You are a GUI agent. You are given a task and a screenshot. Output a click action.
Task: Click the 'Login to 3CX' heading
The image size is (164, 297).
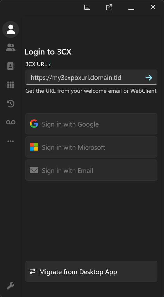point(48,52)
